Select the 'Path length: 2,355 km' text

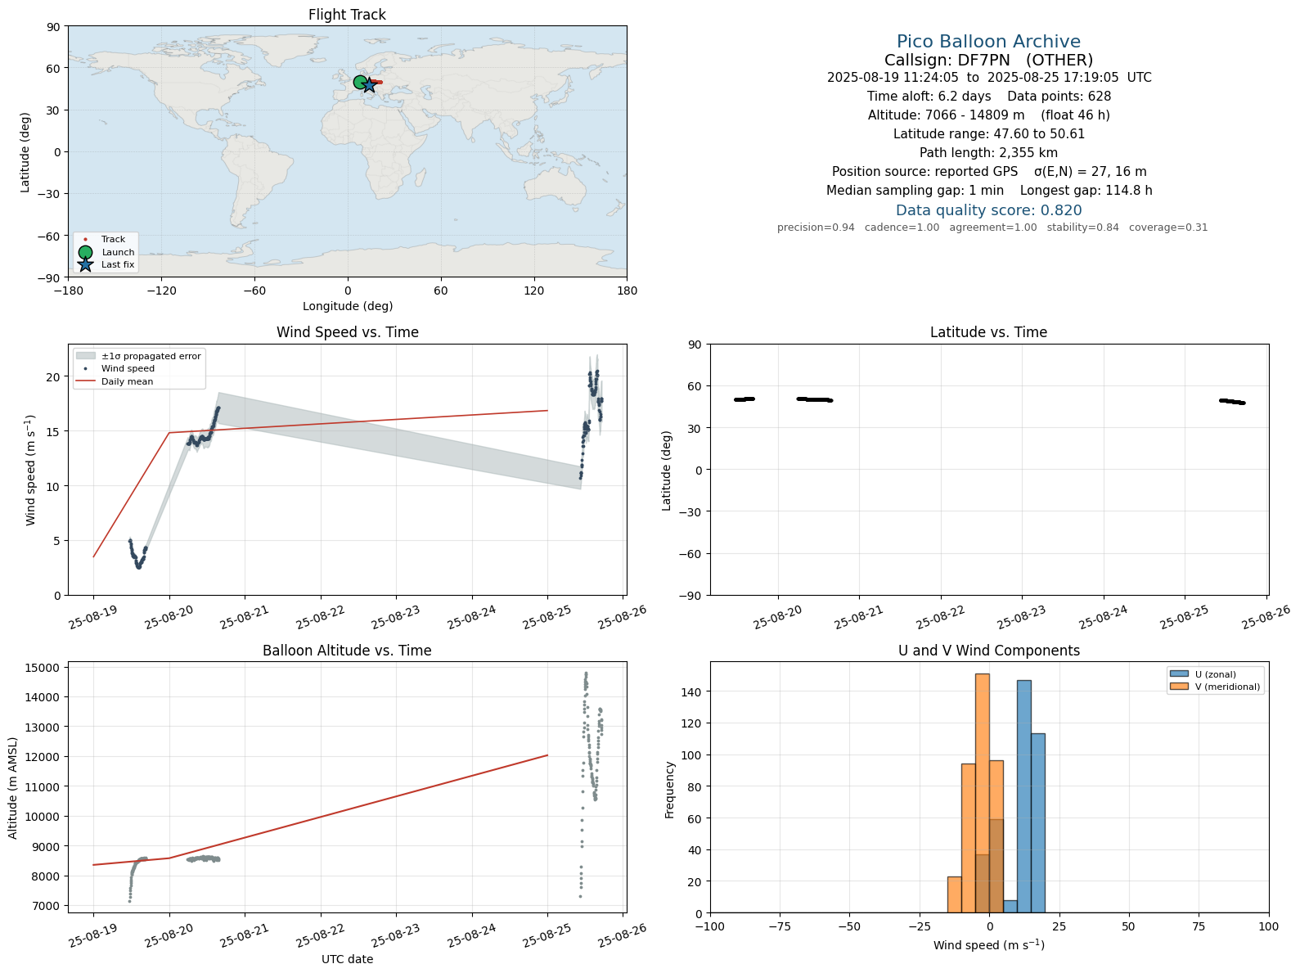988,153
